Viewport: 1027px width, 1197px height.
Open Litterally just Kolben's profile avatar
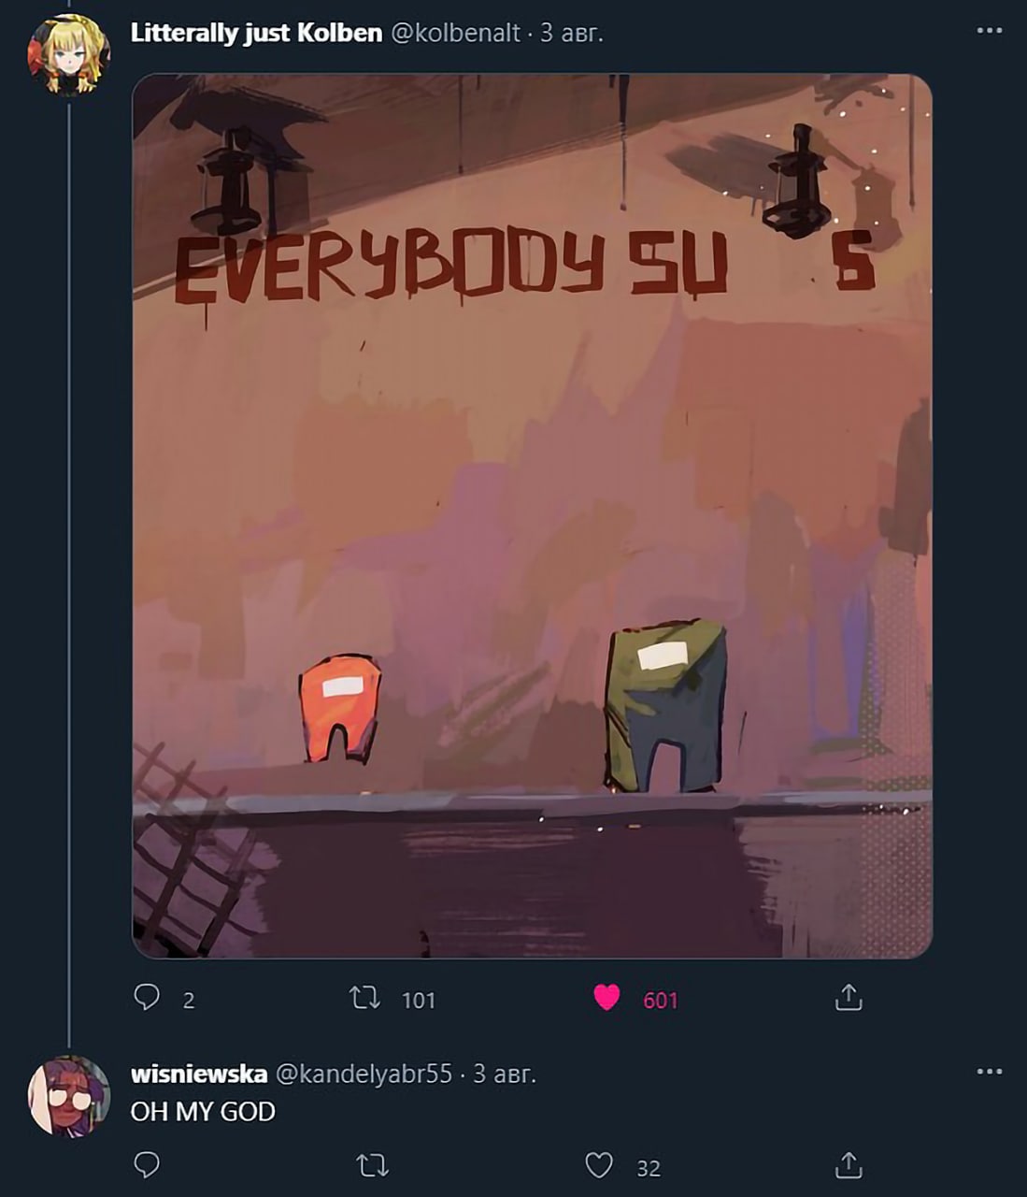pyautogui.click(x=69, y=54)
